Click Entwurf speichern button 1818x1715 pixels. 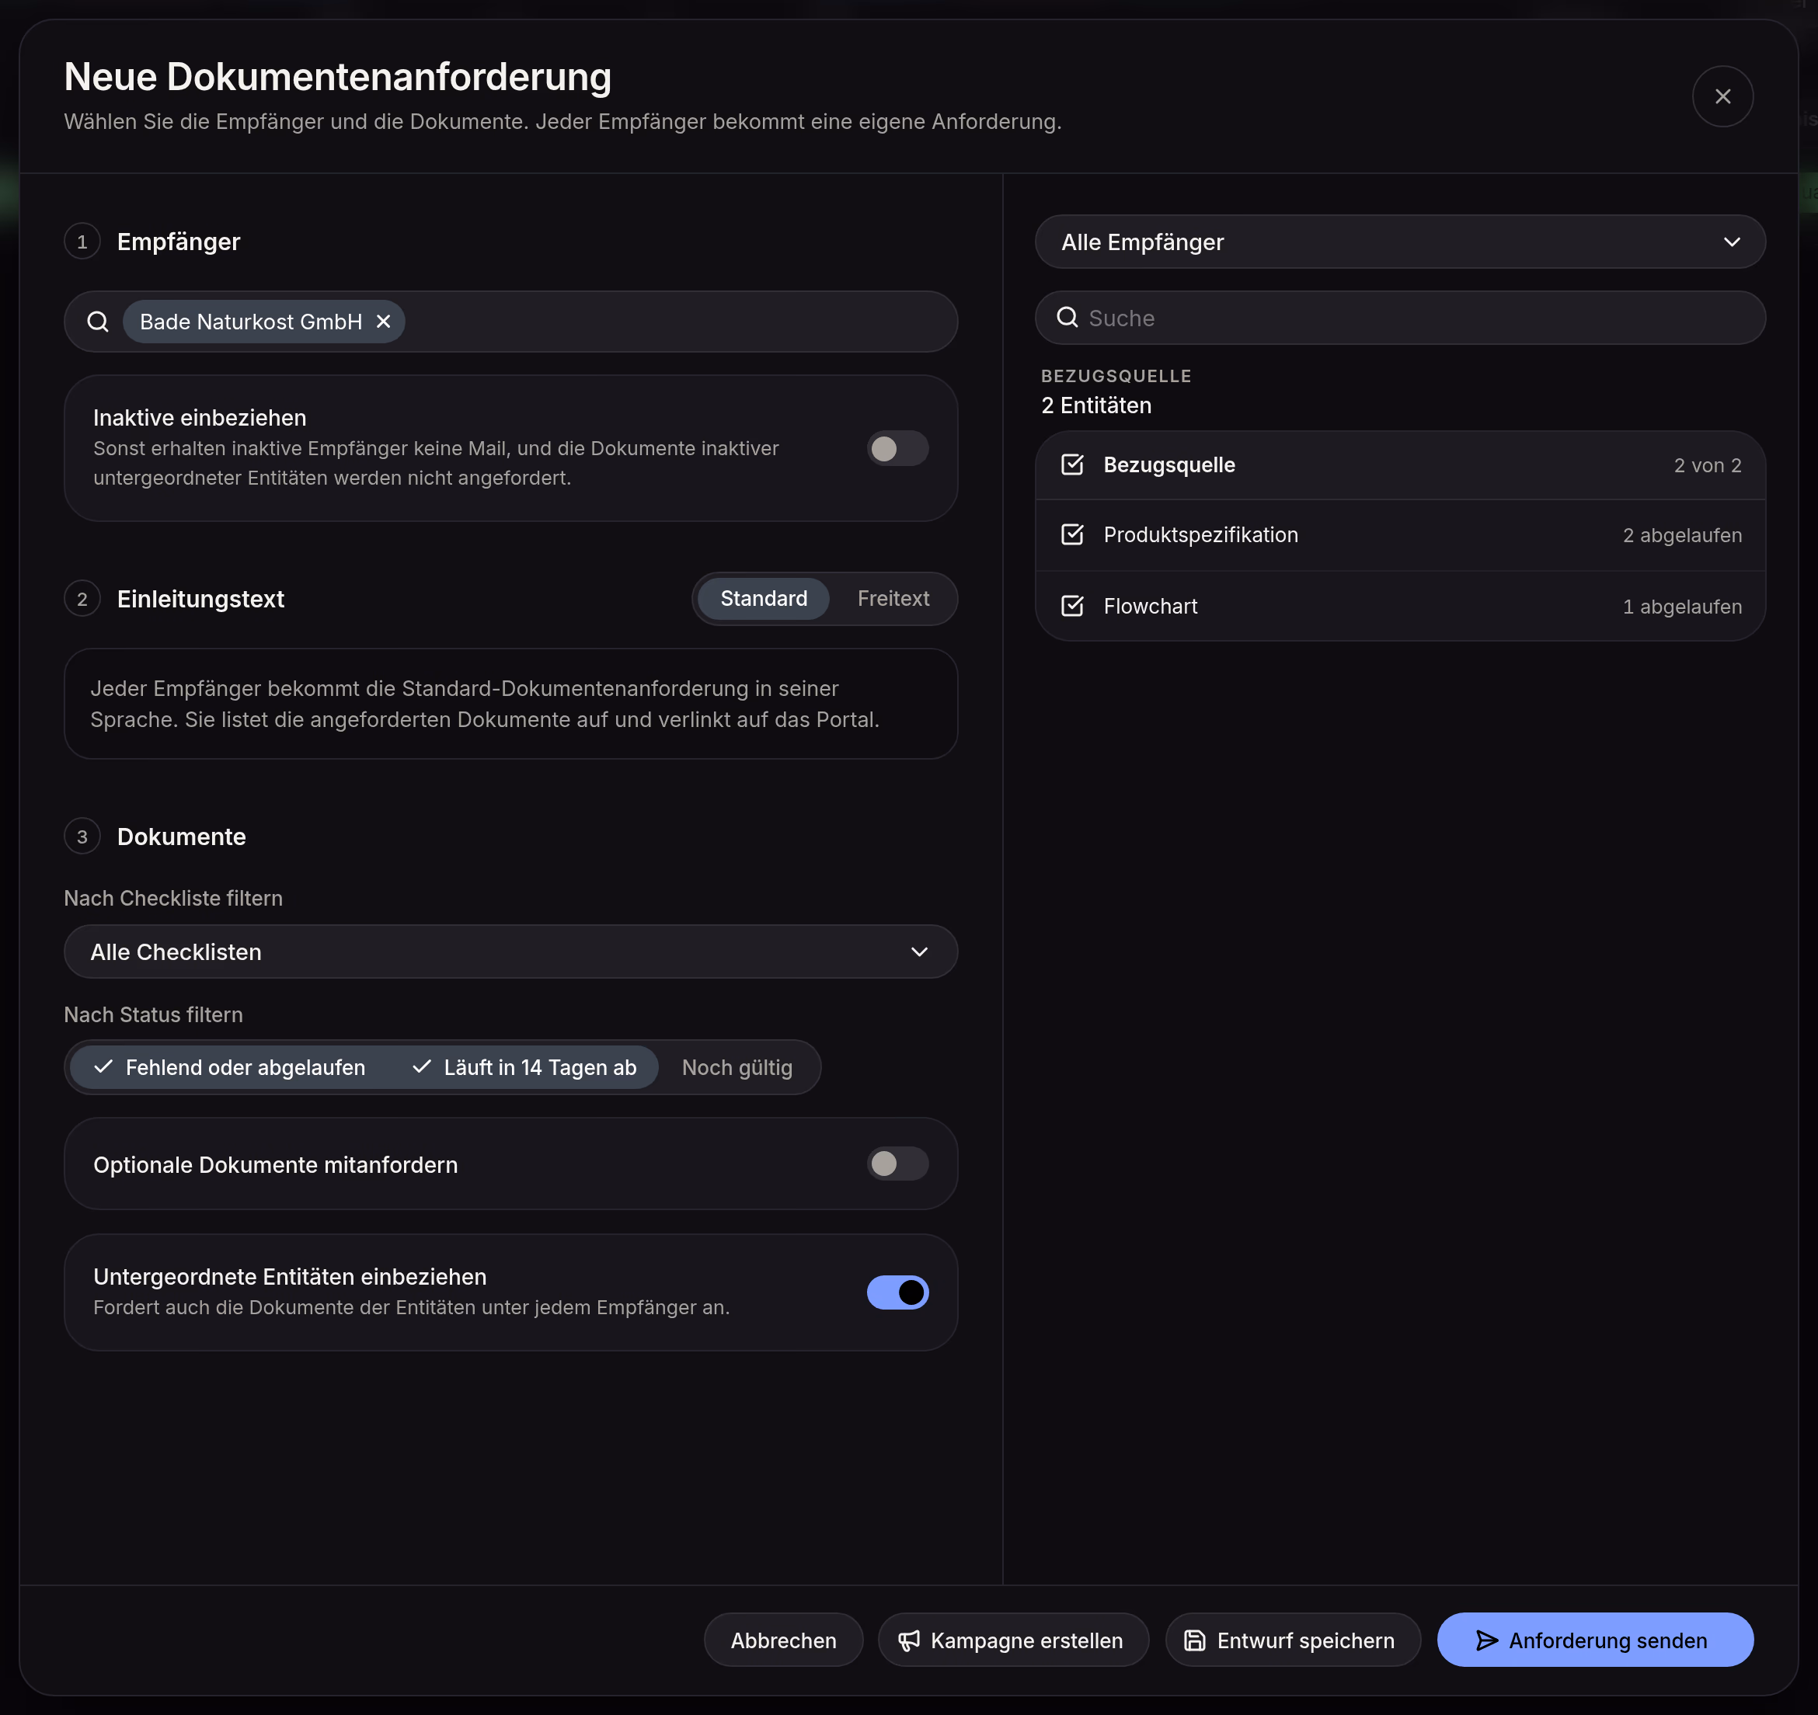[1292, 1640]
